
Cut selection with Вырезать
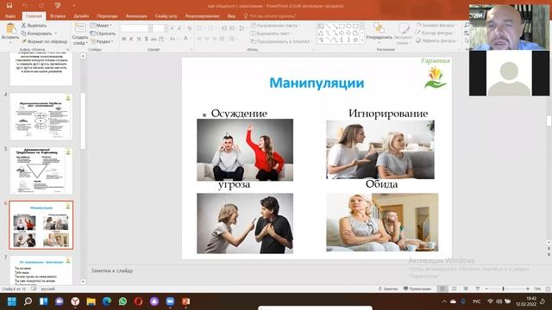pos(34,26)
